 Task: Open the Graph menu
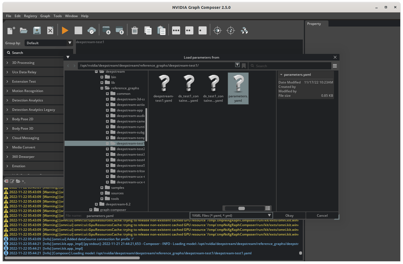tap(45, 16)
